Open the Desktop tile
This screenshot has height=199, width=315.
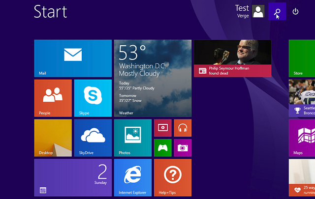tap(53, 138)
